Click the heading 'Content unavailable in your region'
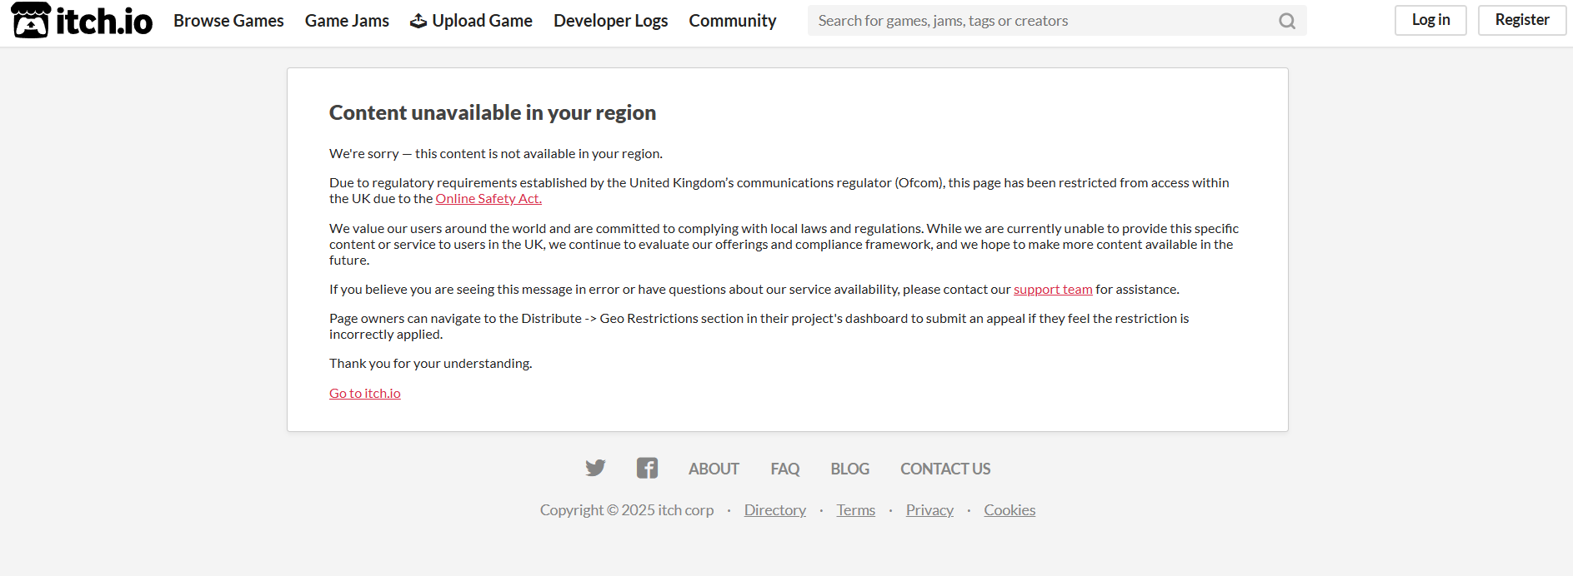The width and height of the screenshot is (1573, 576). click(x=493, y=113)
